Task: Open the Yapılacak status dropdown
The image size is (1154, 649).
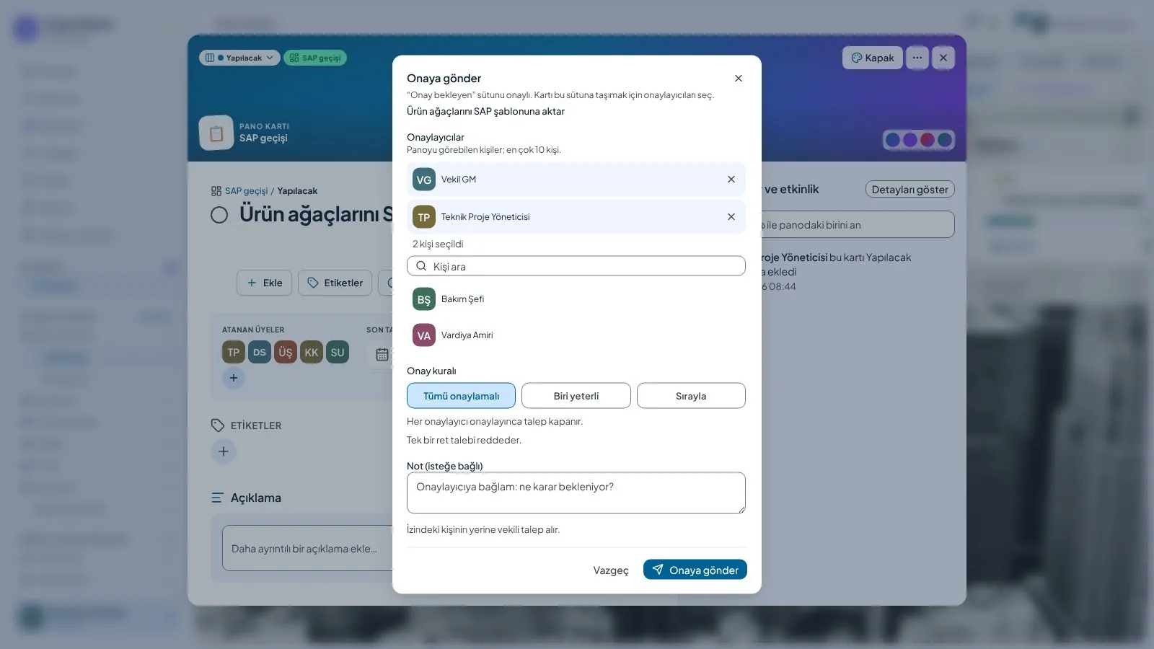Action: 239,58
